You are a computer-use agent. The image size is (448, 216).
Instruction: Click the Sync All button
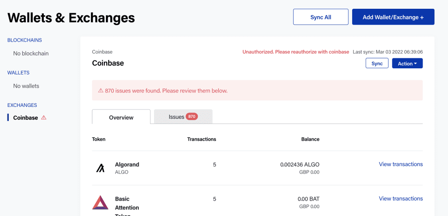321,17
